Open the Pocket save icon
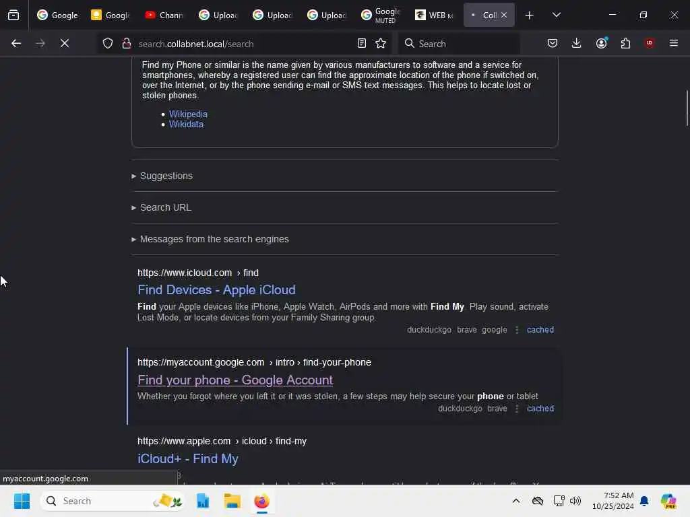 pyautogui.click(x=553, y=43)
